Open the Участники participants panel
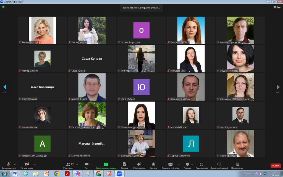 pos(68,164)
